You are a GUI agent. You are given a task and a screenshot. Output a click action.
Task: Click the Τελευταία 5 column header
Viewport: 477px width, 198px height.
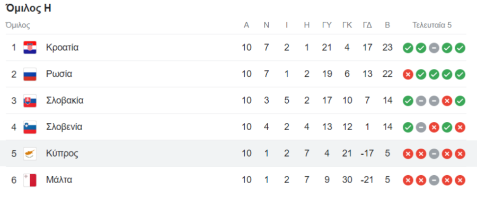click(x=432, y=25)
